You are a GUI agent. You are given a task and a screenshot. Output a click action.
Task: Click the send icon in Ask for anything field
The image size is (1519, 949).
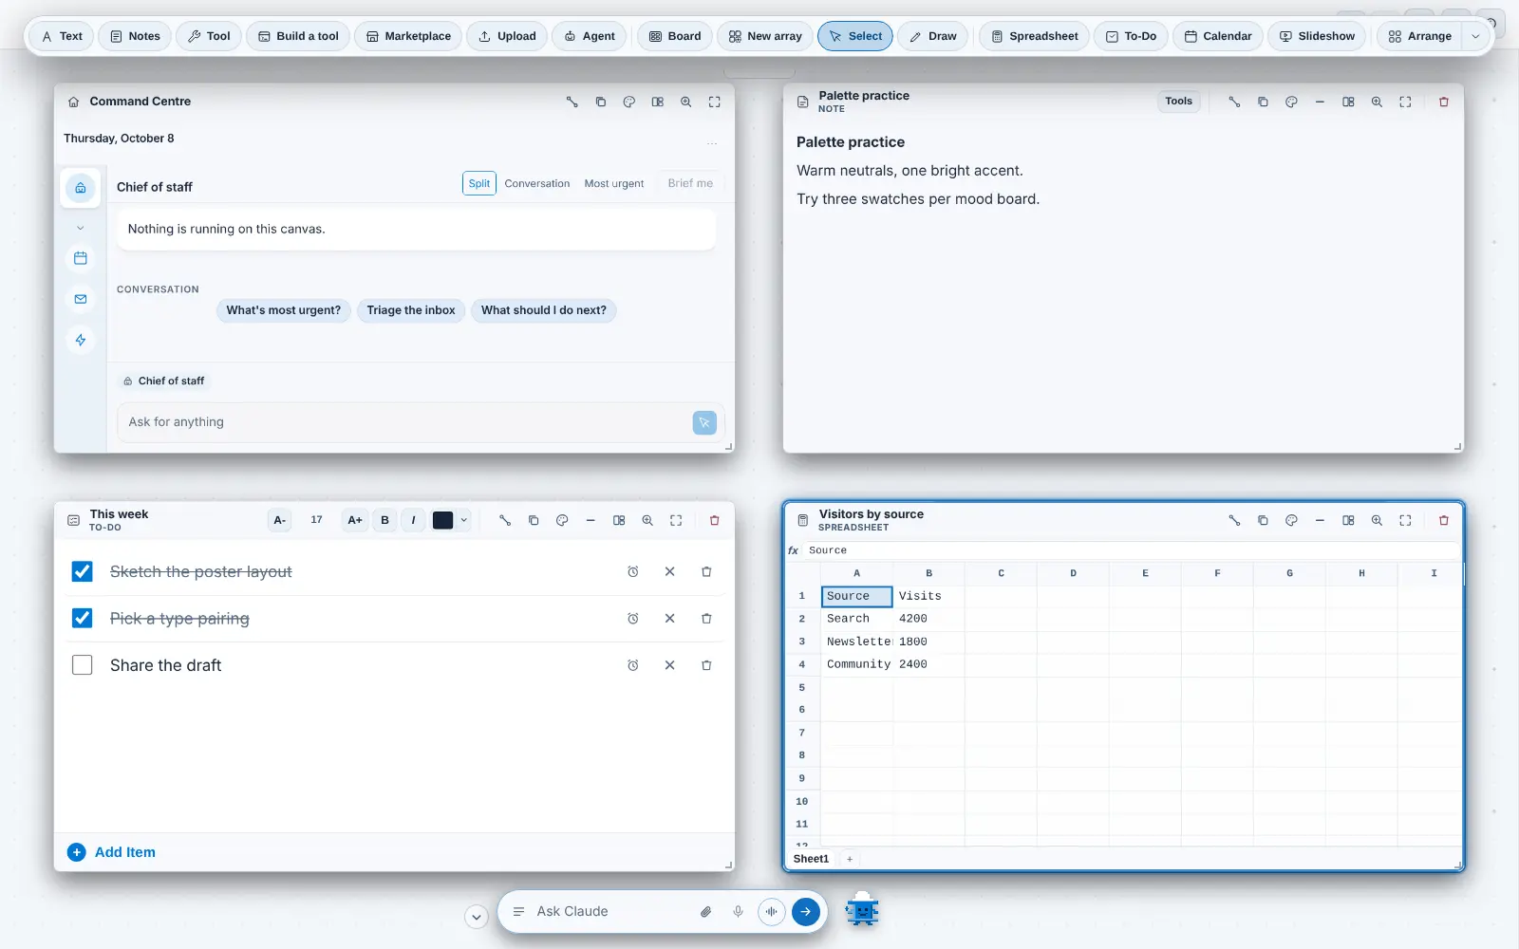[x=704, y=422]
